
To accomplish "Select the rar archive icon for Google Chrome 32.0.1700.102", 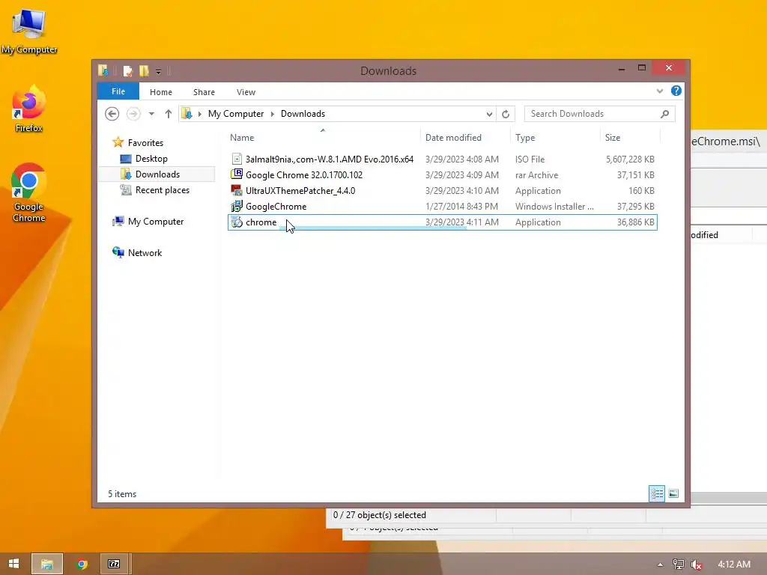I will click(237, 174).
